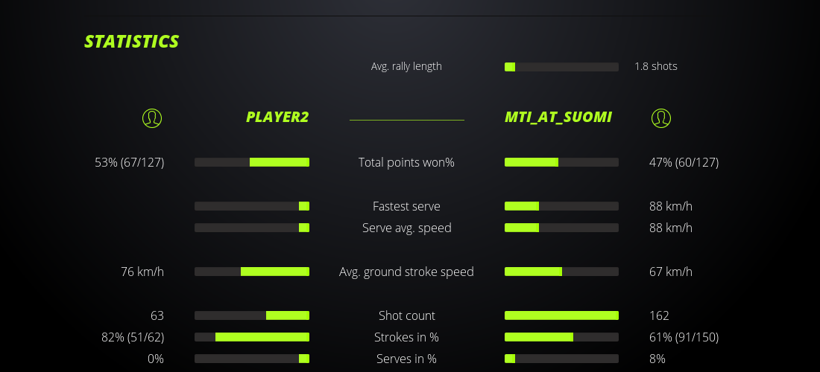Image resolution: width=820 pixels, height=372 pixels.
Task: Select the PLAYER2 player name
Action: [277, 118]
